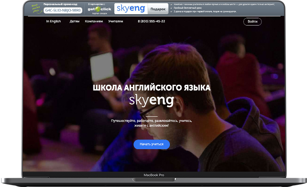Click the large skyeng hero logo text

[151, 100]
